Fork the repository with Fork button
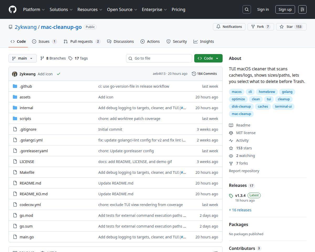Screen dimensions: 315x252 pyautogui.click(x=261, y=27)
